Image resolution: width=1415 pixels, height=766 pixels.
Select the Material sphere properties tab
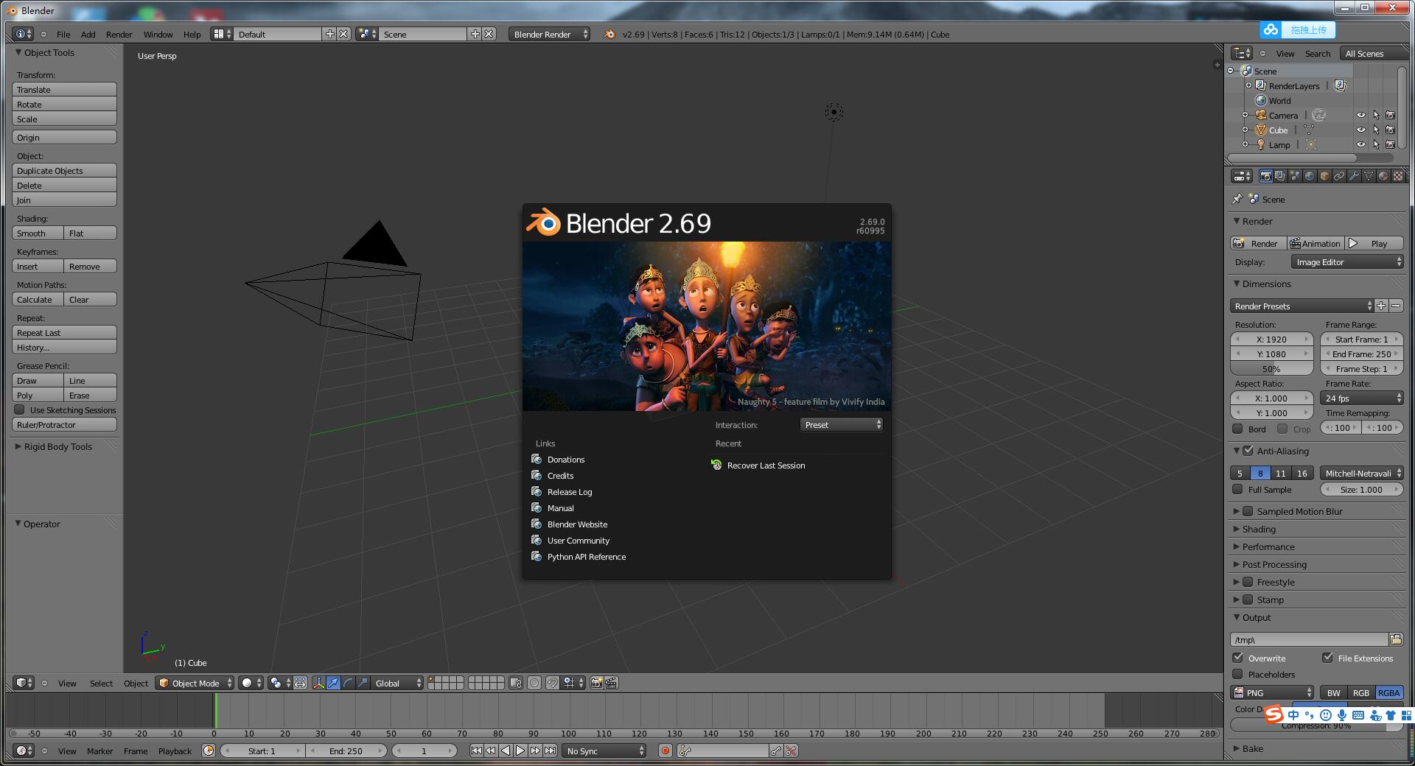[1383, 176]
